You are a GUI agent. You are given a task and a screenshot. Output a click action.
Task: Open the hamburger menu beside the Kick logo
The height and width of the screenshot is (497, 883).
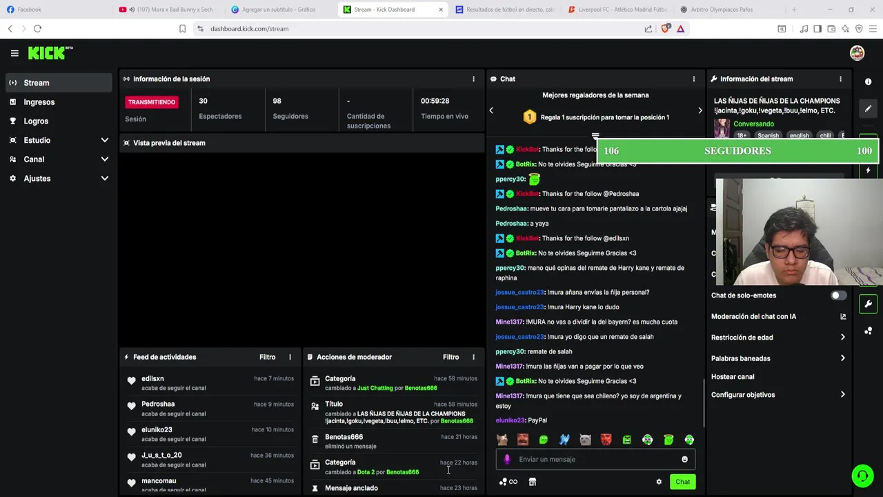[14, 53]
